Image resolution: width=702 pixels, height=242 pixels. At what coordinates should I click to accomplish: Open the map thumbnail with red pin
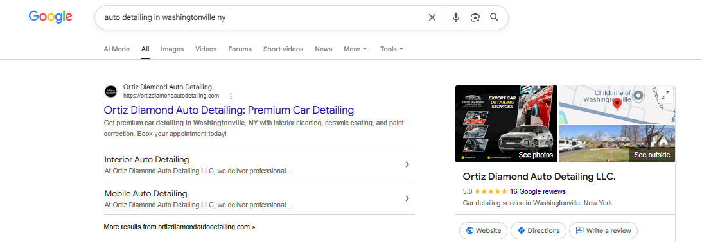pyautogui.click(x=617, y=105)
